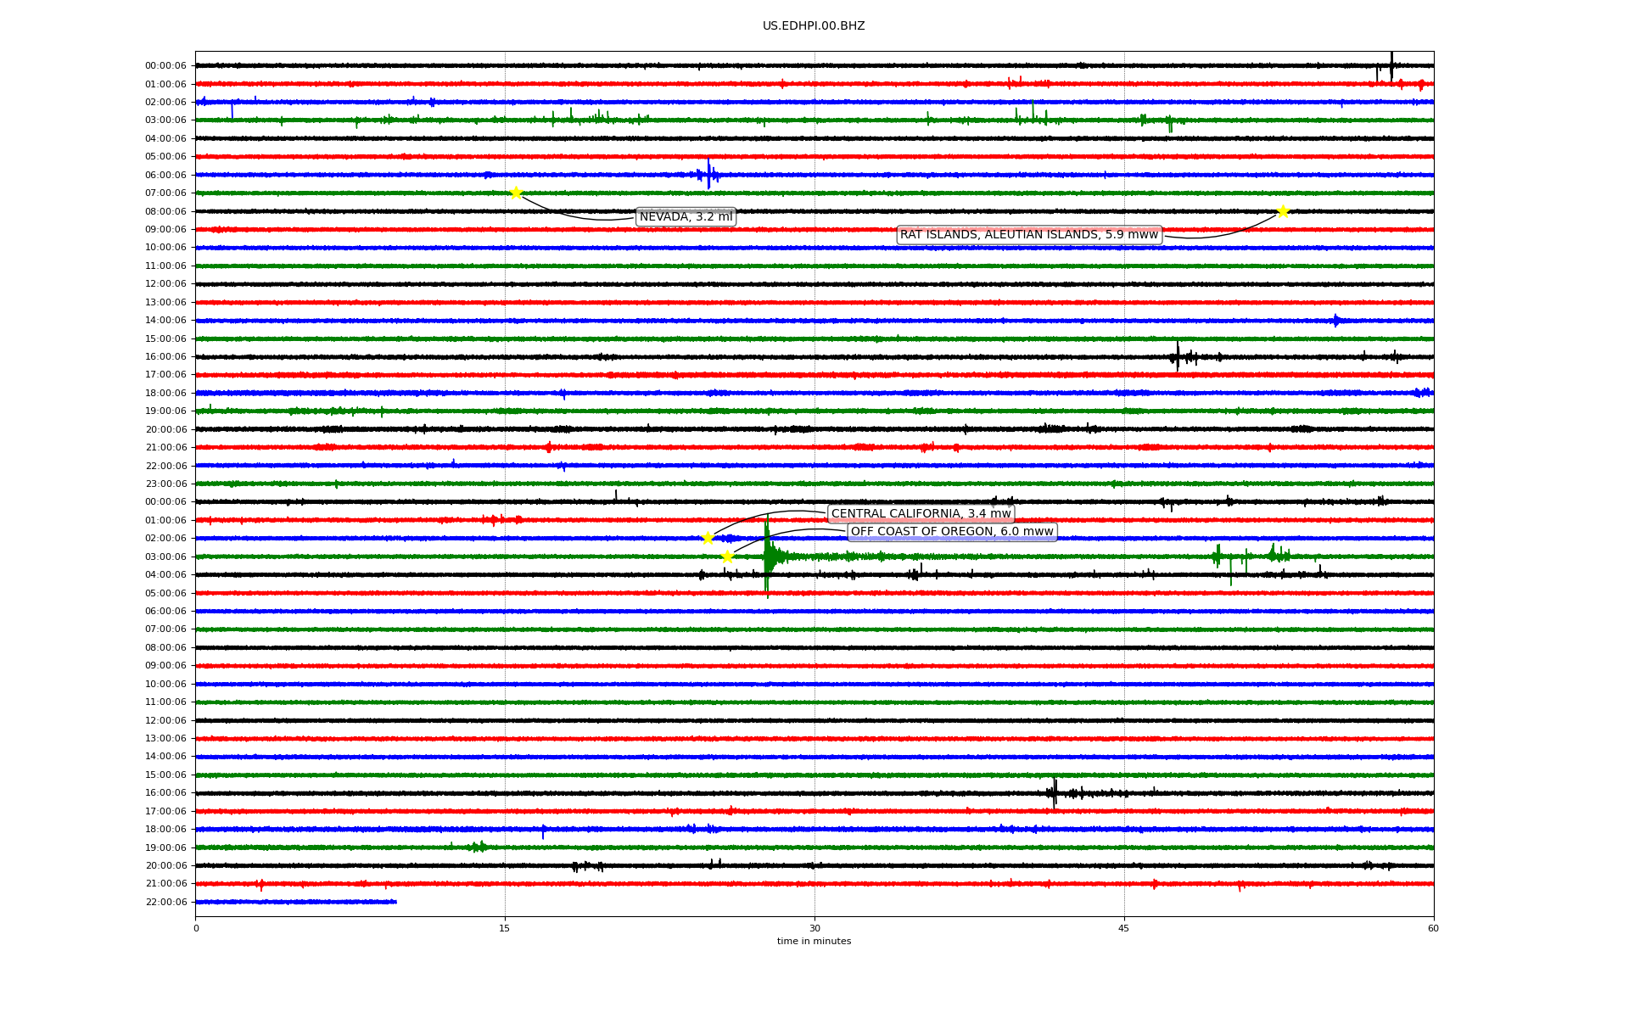Image resolution: width=1629 pixels, height=1018 pixels.
Task: Click the 15 tick label on time axis
Action: [x=505, y=928]
